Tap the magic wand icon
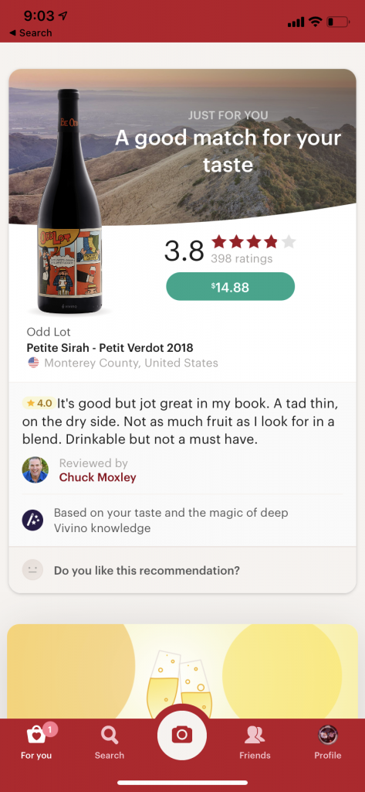Image resolution: width=365 pixels, height=792 pixels. point(32,521)
